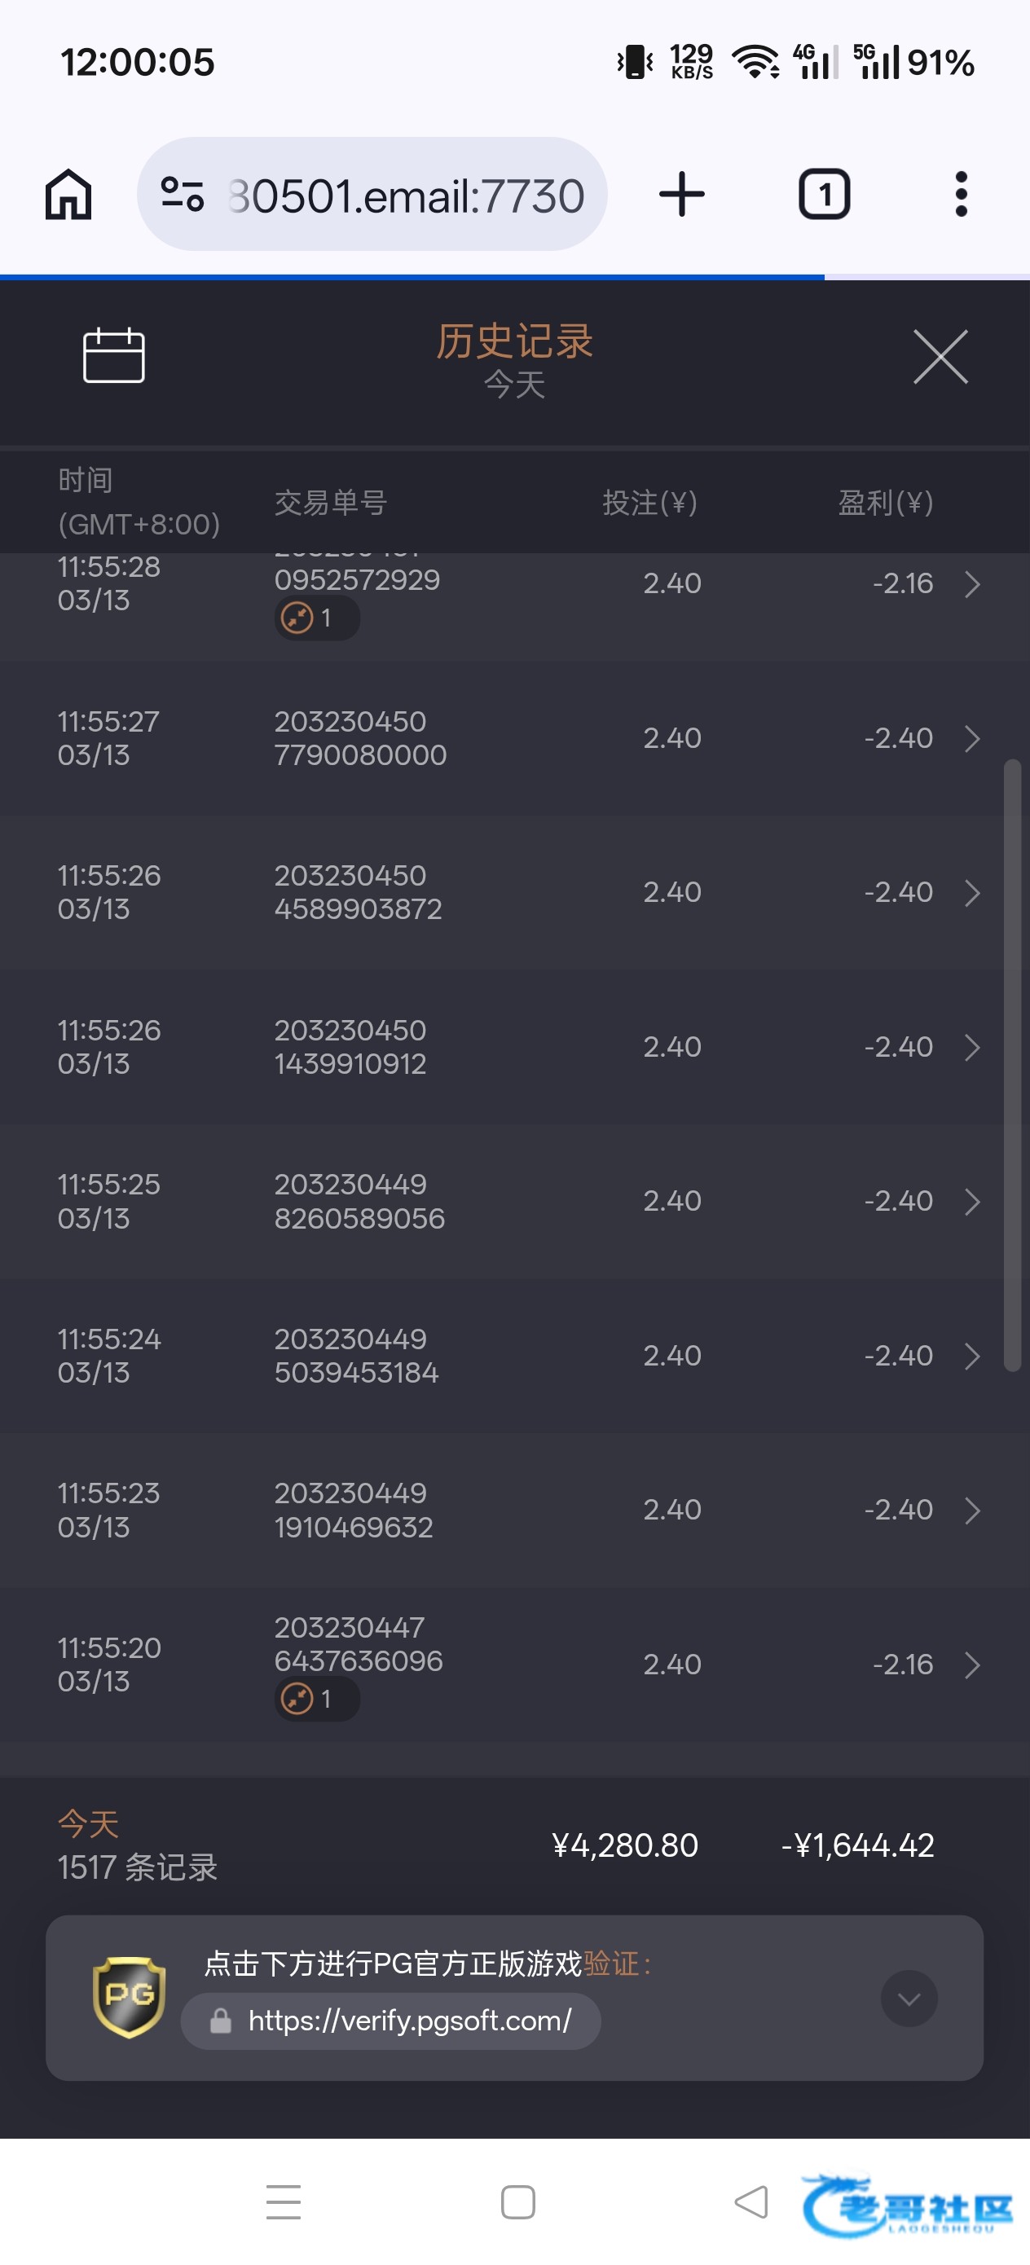Tap the browser home icon
Viewport: 1030px width, 2265px height.
point(68,195)
